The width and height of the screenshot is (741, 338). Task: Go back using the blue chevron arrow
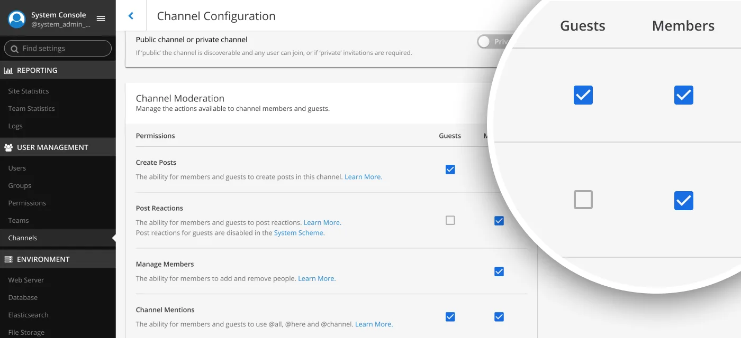(x=131, y=16)
